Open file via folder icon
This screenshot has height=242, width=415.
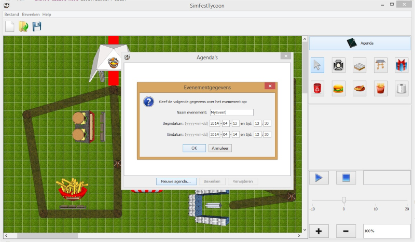23,26
